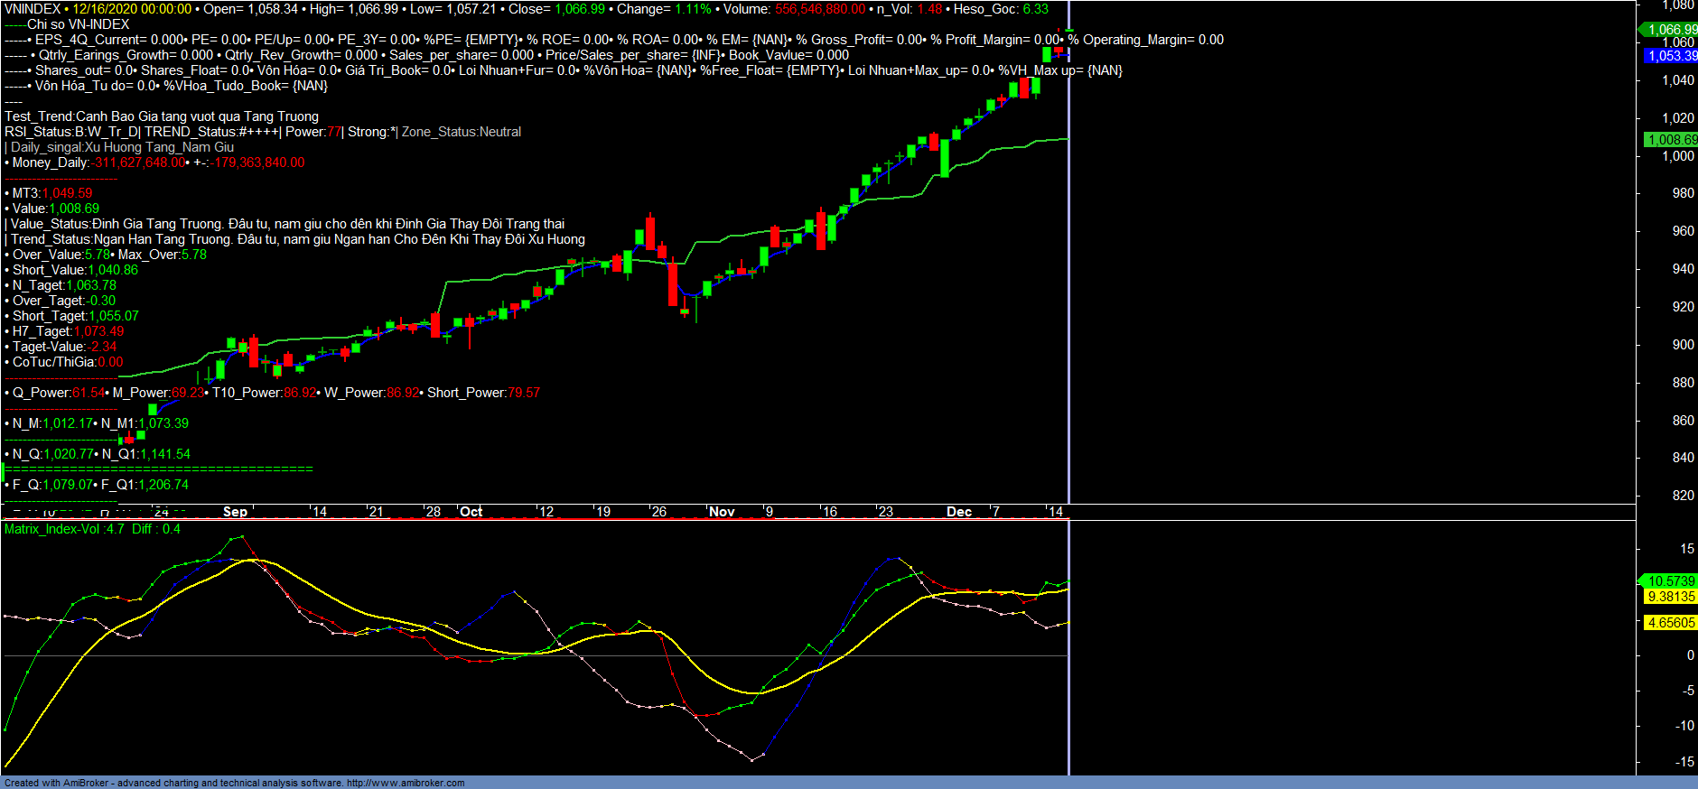This screenshot has width=1698, height=789.
Task: Click the green 1,008.69 value label
Action: point(1670,140)
